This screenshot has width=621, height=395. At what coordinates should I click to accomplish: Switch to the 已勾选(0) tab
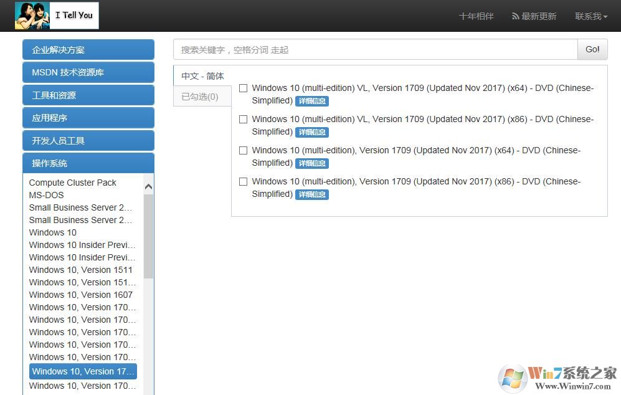200,97
